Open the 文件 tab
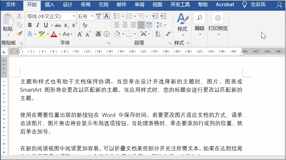 point(11,4)
